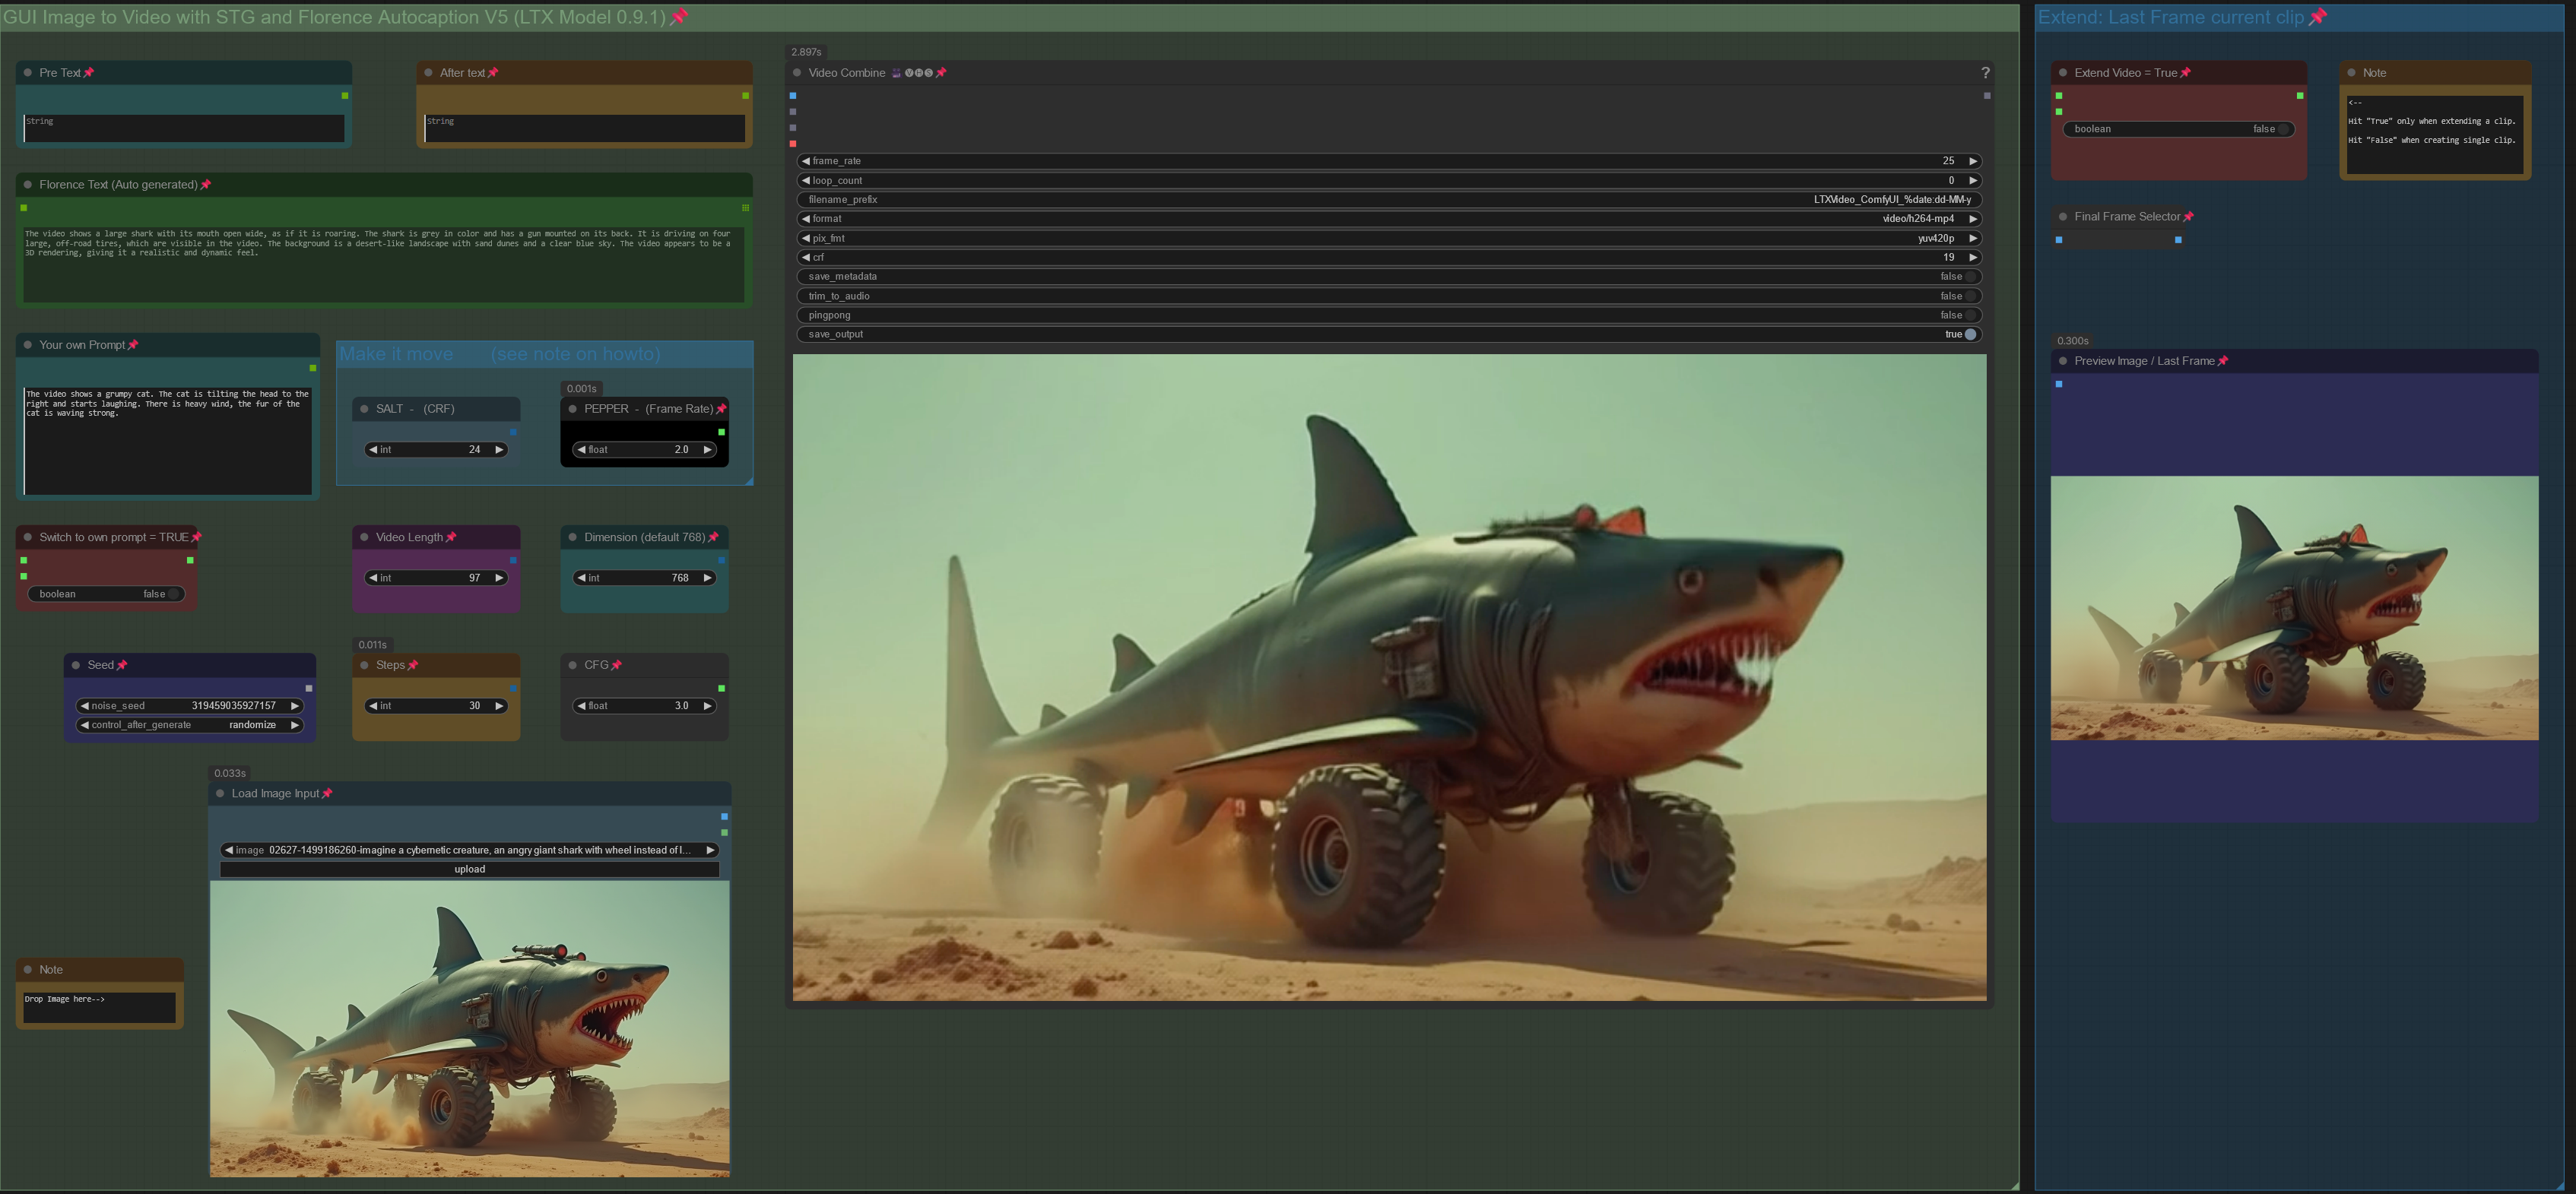Click the Preview Image last frame thumbnail
The width and height of the screenshot is (2576, 1194).
2293,608
